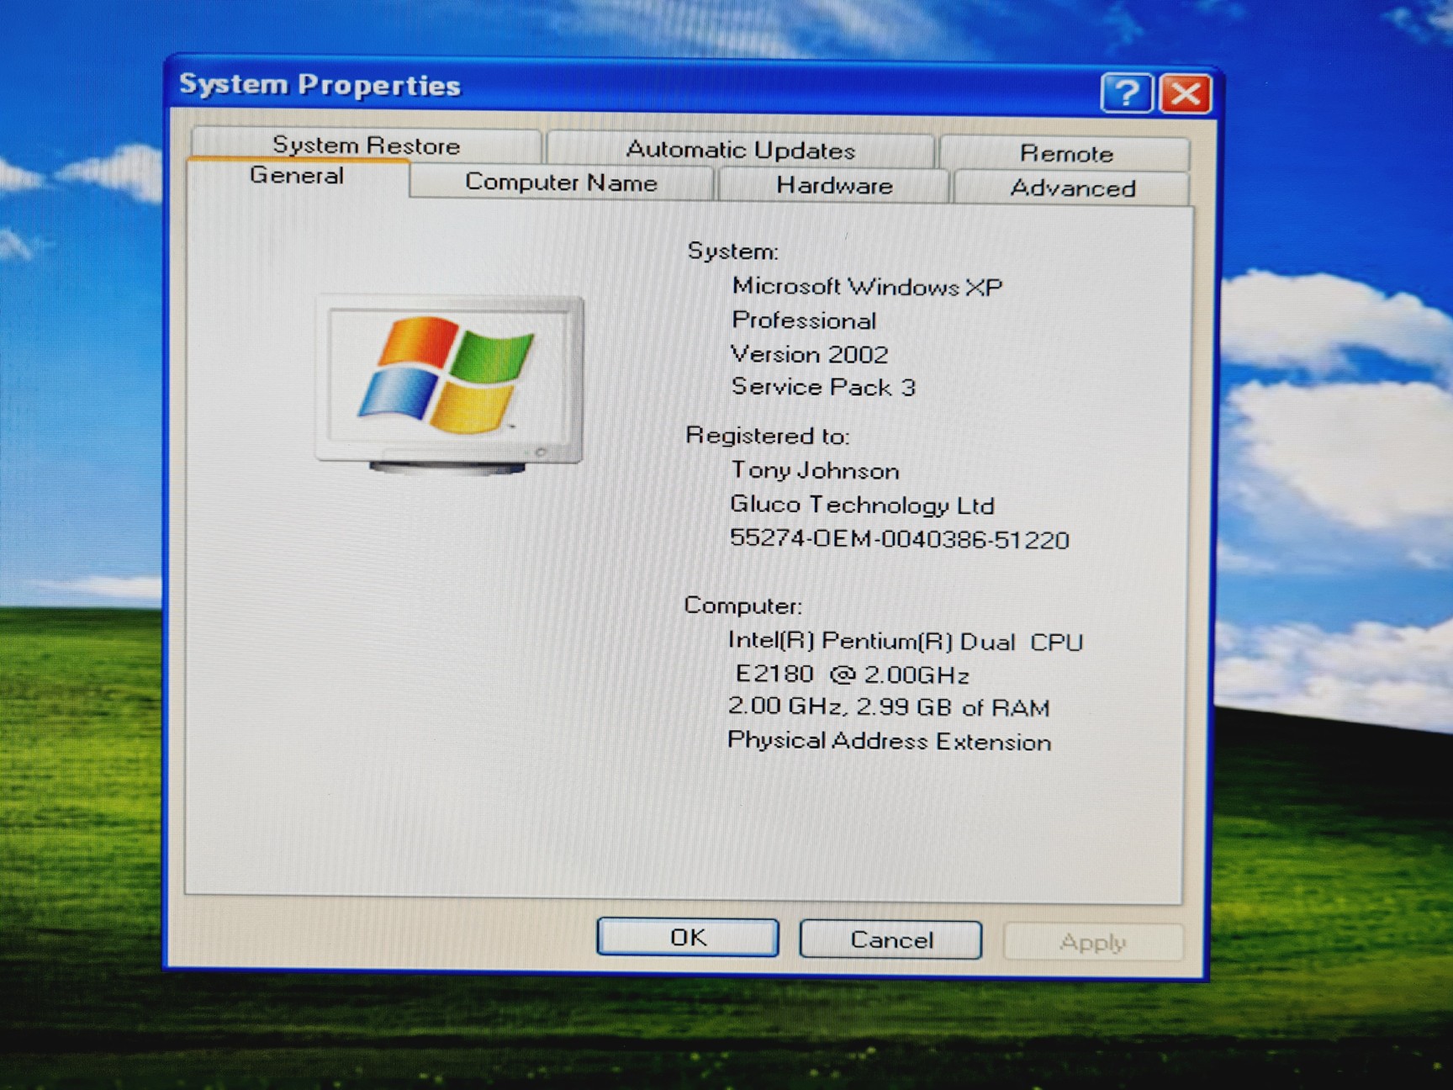Click the product ID 55274-OEM-0040386-51220
This screenshot has width=1453, height=1090.
click(899, 539)
